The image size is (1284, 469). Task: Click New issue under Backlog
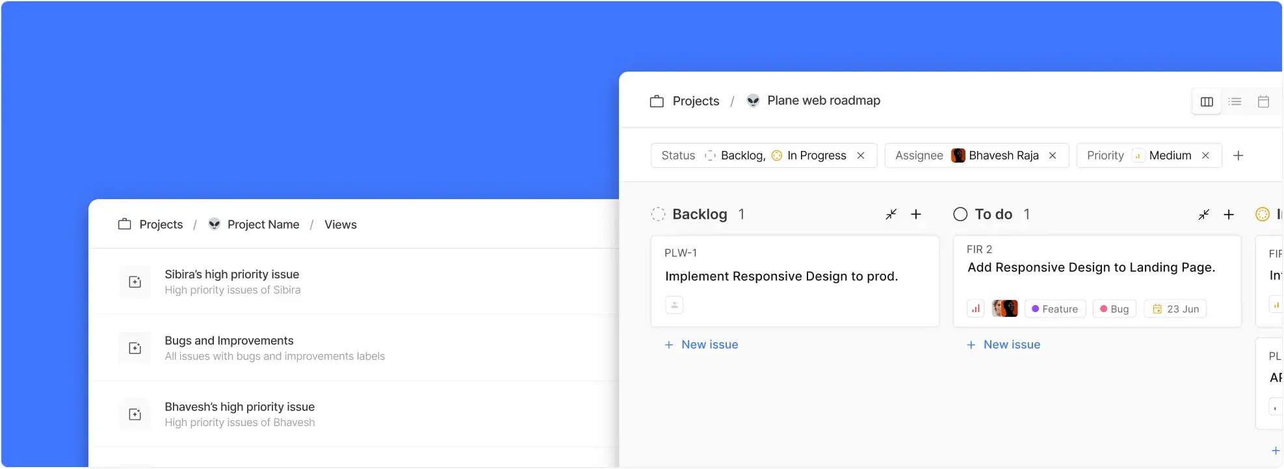coord(701,345)
